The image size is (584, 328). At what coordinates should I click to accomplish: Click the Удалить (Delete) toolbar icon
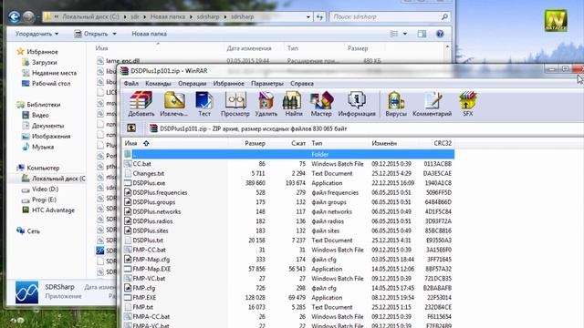(x=266, y=104)
